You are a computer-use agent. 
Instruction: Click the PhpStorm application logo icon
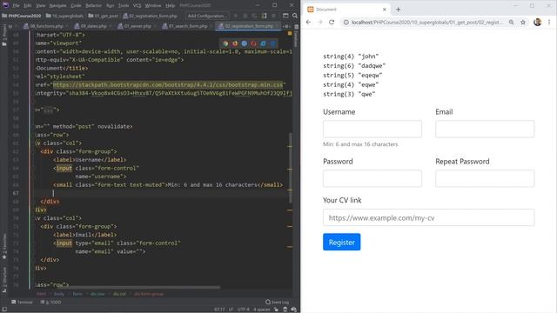5,5
